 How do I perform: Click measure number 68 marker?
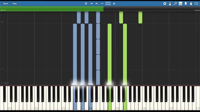click(x=2, y=22)
